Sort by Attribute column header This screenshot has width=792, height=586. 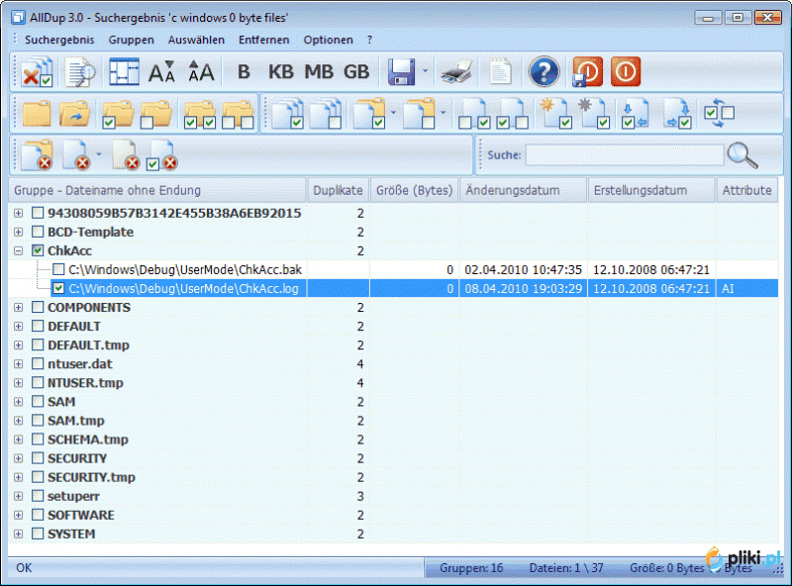point(747,190)
